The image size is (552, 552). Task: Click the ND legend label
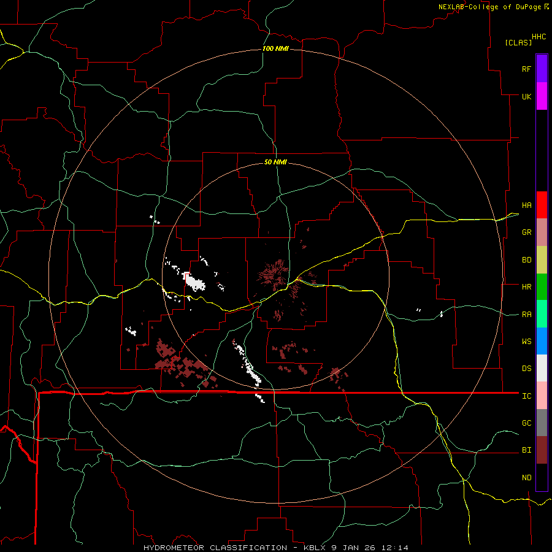point(526,478)
